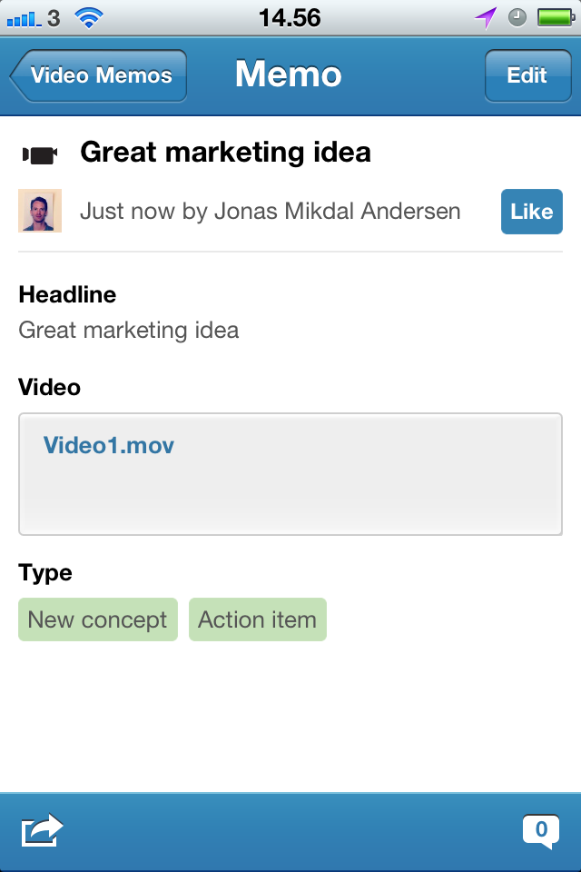Tap the video camera icon beside the title

click(x=40, y=154)
